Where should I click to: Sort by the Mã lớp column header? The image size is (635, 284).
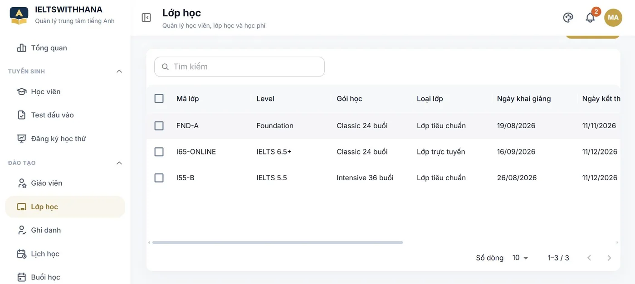point(187,99)
